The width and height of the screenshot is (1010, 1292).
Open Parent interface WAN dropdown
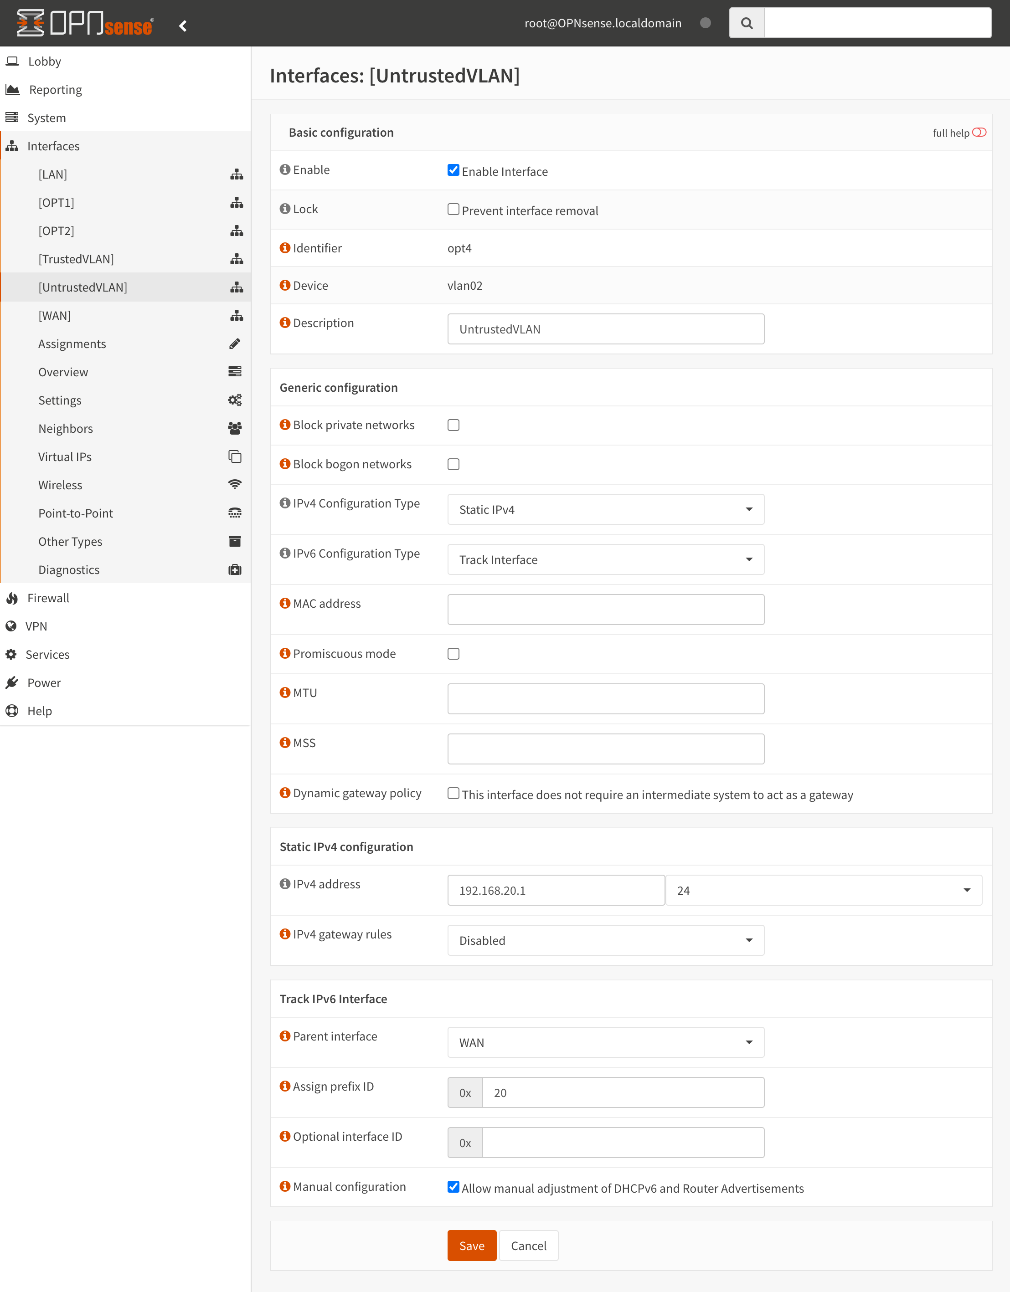(x=605, y=1041)
